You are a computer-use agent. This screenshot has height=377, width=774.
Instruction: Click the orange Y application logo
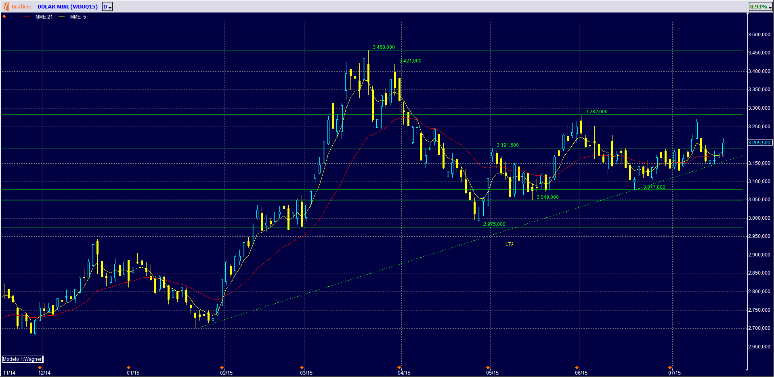(6, 6)
